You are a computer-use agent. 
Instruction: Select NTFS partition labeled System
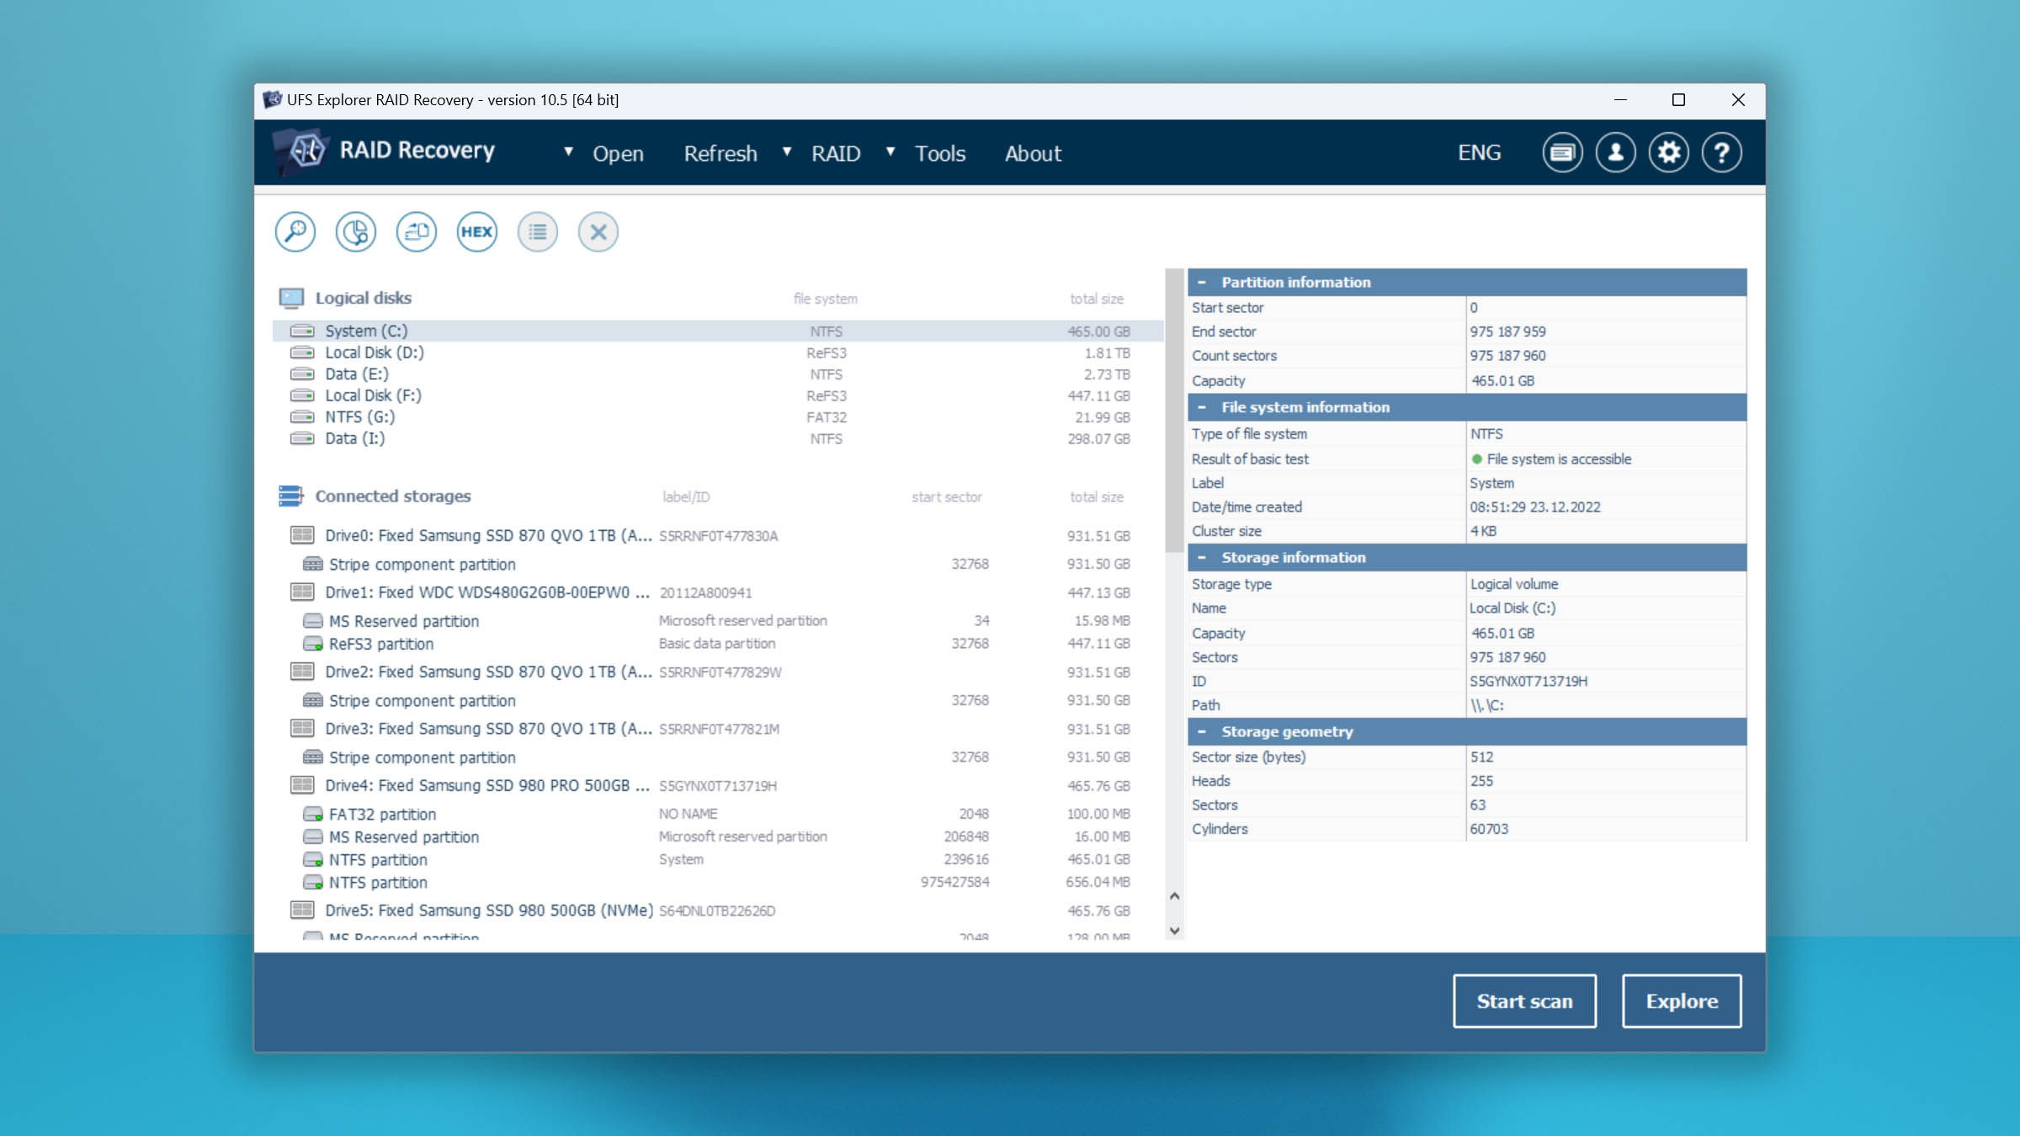718,859
